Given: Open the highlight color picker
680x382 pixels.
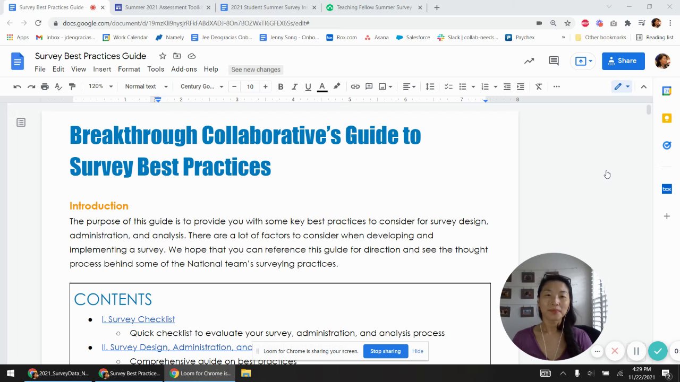Looking at the screenshot, I should pos(336,86).
